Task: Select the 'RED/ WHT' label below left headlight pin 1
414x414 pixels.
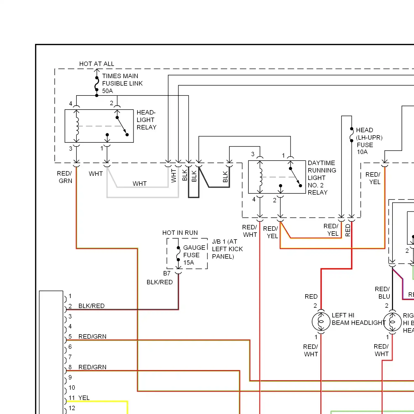Action: (x=311, y=350)
